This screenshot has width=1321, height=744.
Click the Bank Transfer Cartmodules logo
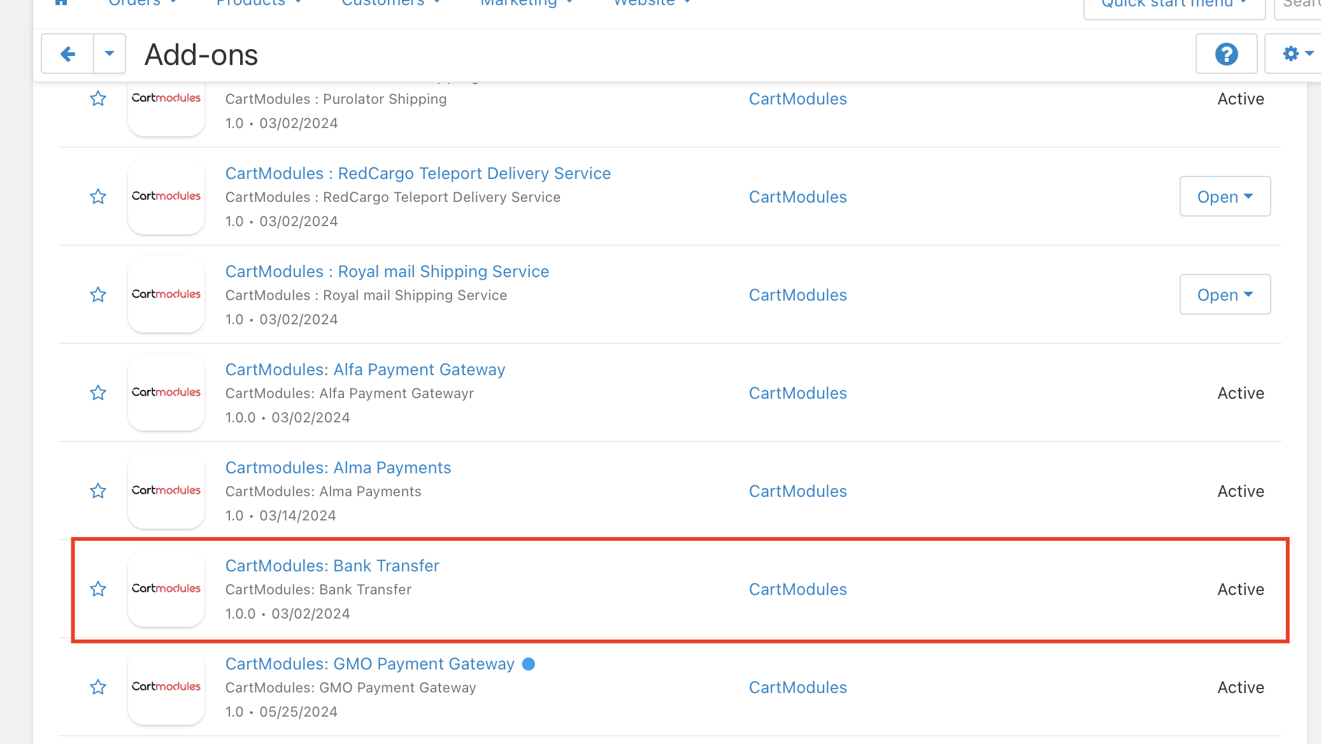(166, 589)
